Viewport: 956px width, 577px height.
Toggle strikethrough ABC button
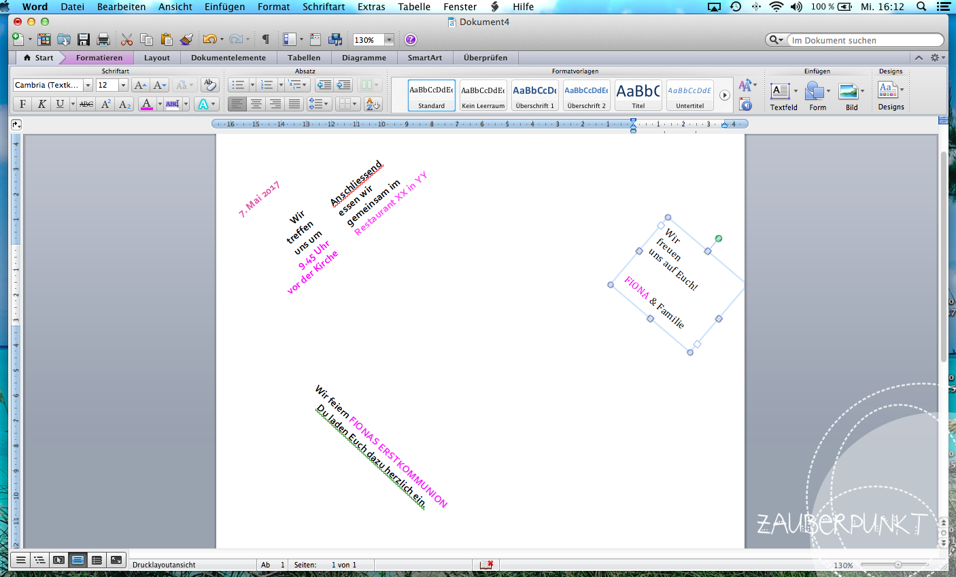pyautogui.click(x=86, y=104)
